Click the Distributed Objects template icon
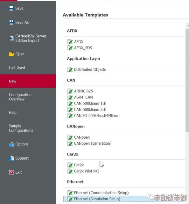 [x=70, y=69]
